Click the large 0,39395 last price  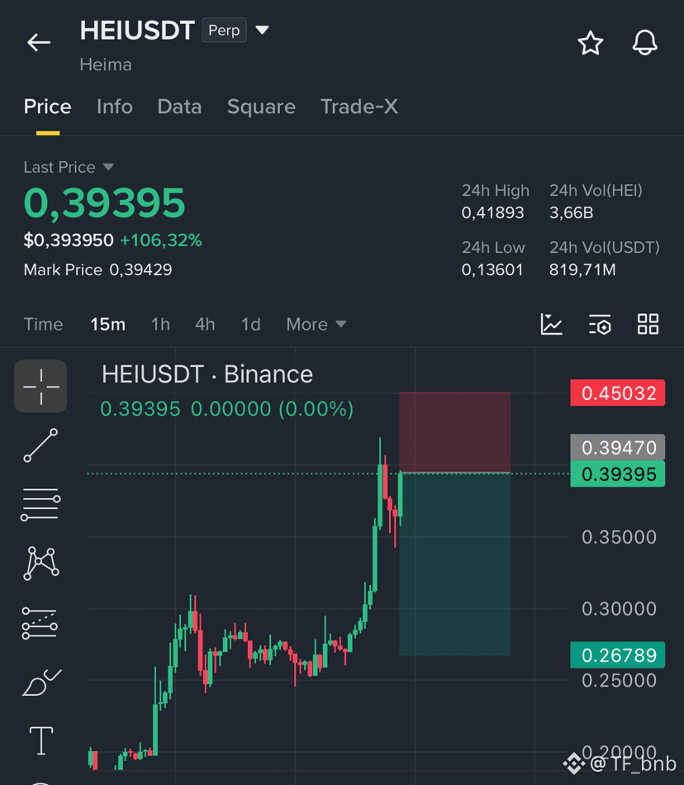pos(105,202)
